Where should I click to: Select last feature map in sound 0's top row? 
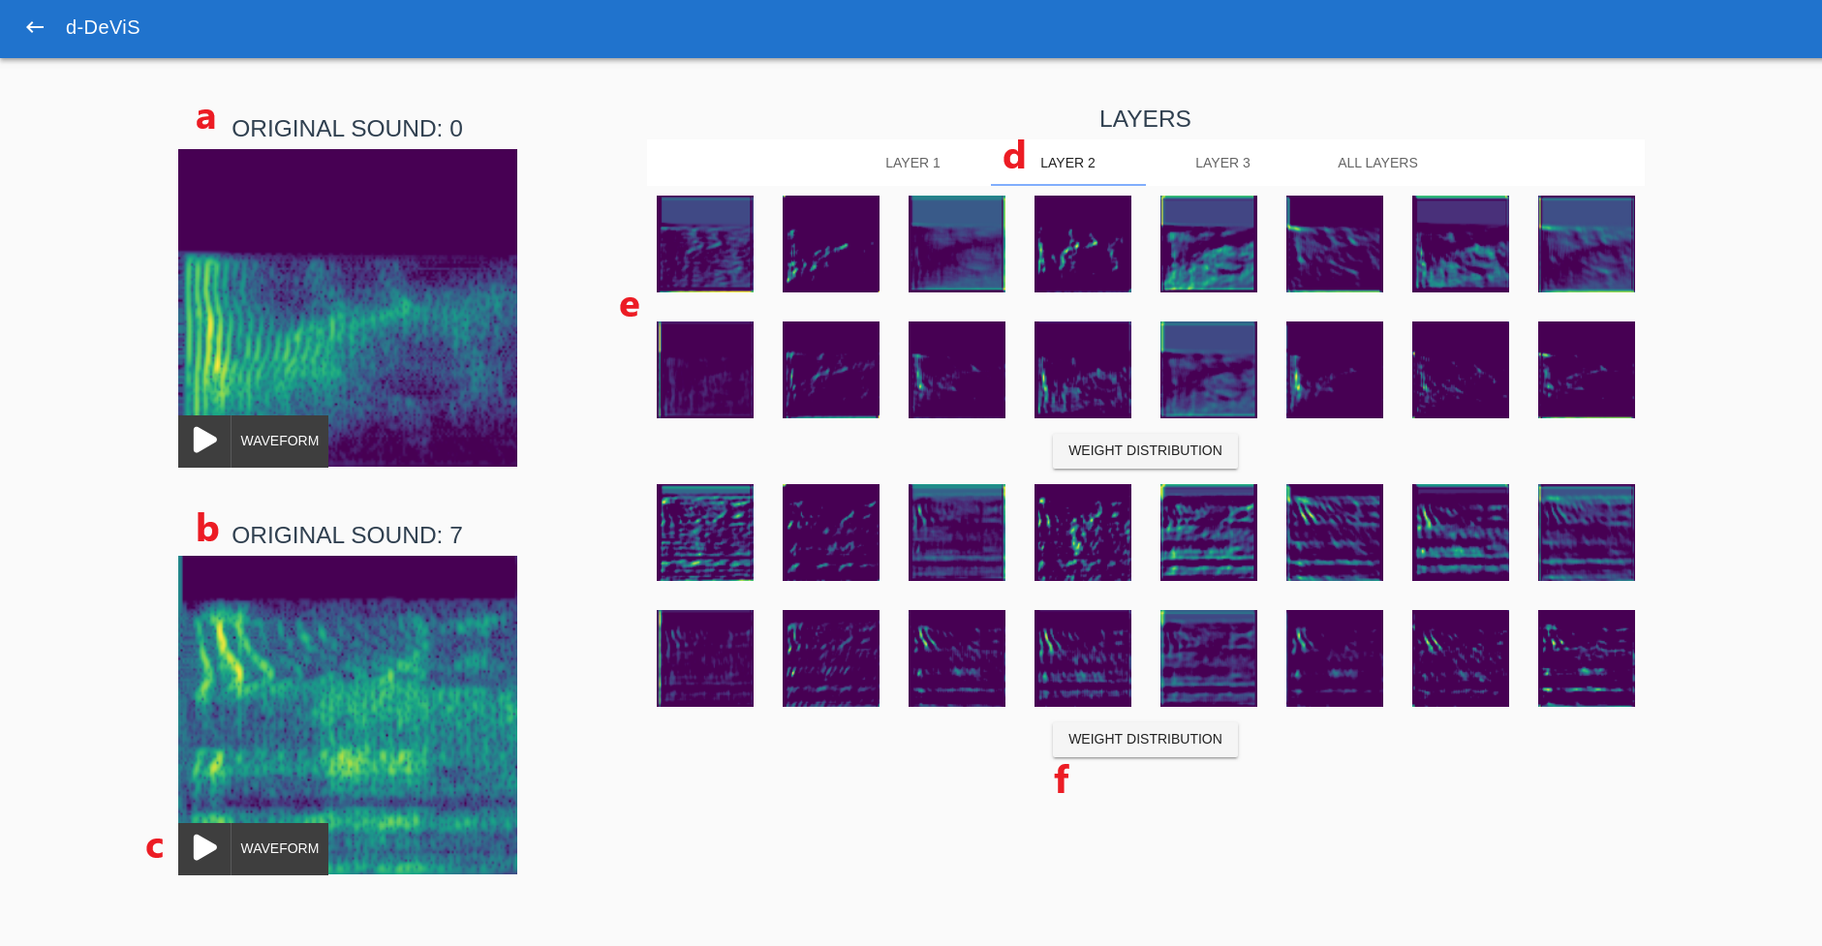1587,244
